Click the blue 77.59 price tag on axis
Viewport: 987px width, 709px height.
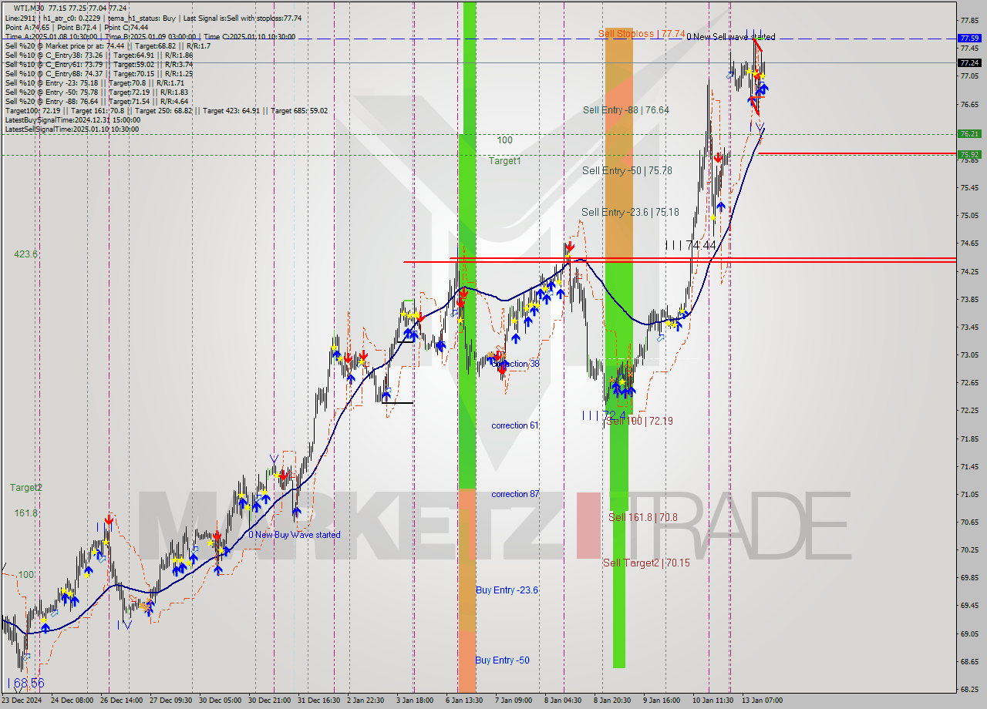coord(969,38)
